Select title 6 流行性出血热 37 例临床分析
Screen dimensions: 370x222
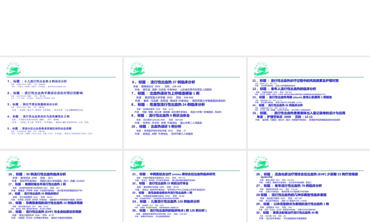[164, 82]
